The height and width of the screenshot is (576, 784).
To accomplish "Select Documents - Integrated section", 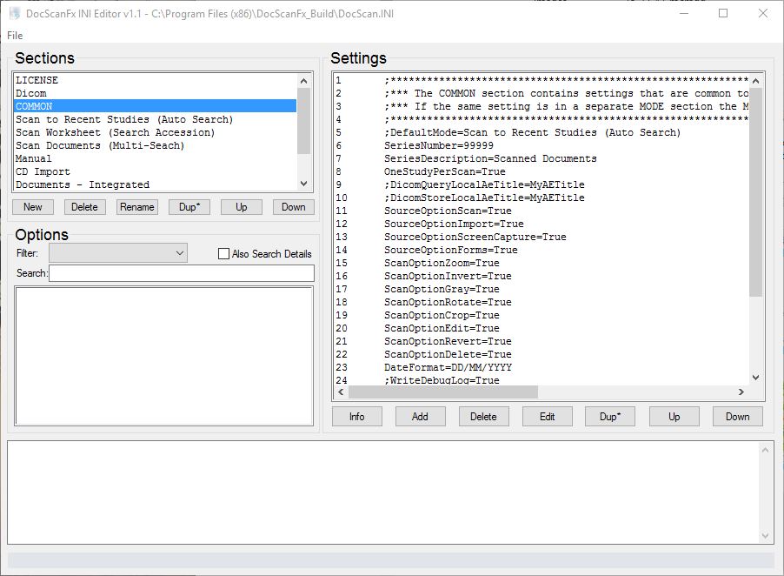I will [x=155, y=184].
